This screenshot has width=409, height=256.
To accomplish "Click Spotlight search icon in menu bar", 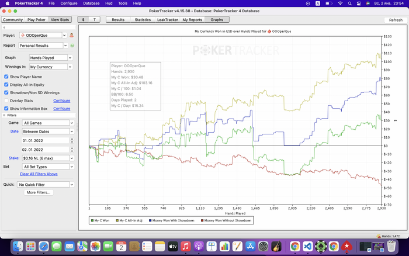I will pos(349,4).
